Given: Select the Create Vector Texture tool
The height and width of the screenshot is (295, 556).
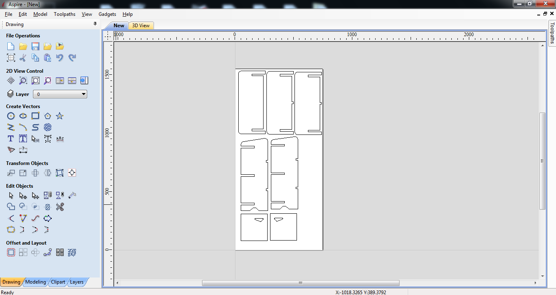Looking at the screenshot, I should [48, 127].
